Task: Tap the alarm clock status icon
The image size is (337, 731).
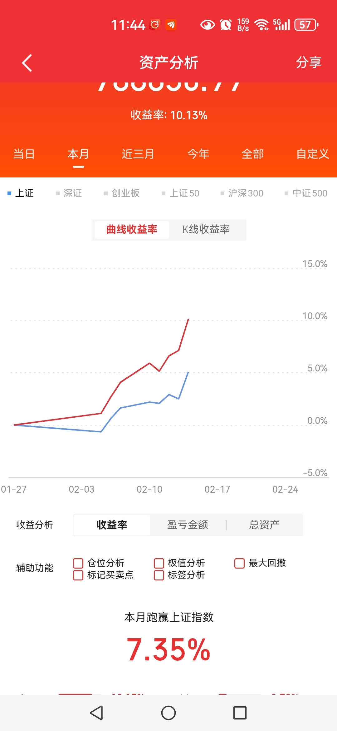Action: point(226,25)
